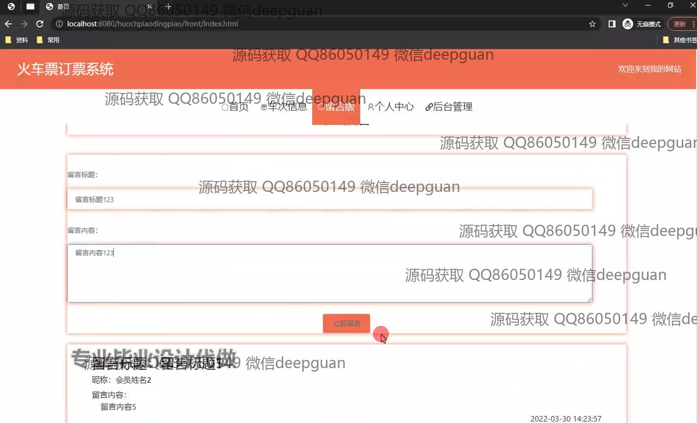Click the browser forward arrow
The image size is (697, 423).
[24, 24]
